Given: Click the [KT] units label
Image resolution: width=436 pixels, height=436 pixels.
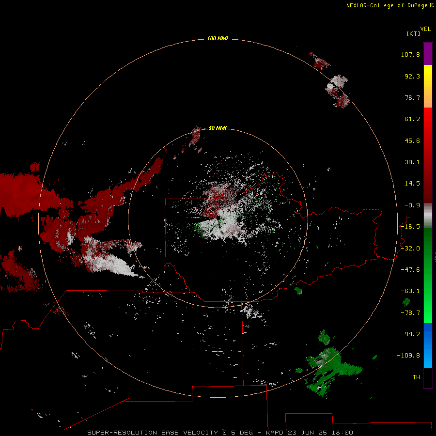Looking at the screenshot, I should click(413, 33).
